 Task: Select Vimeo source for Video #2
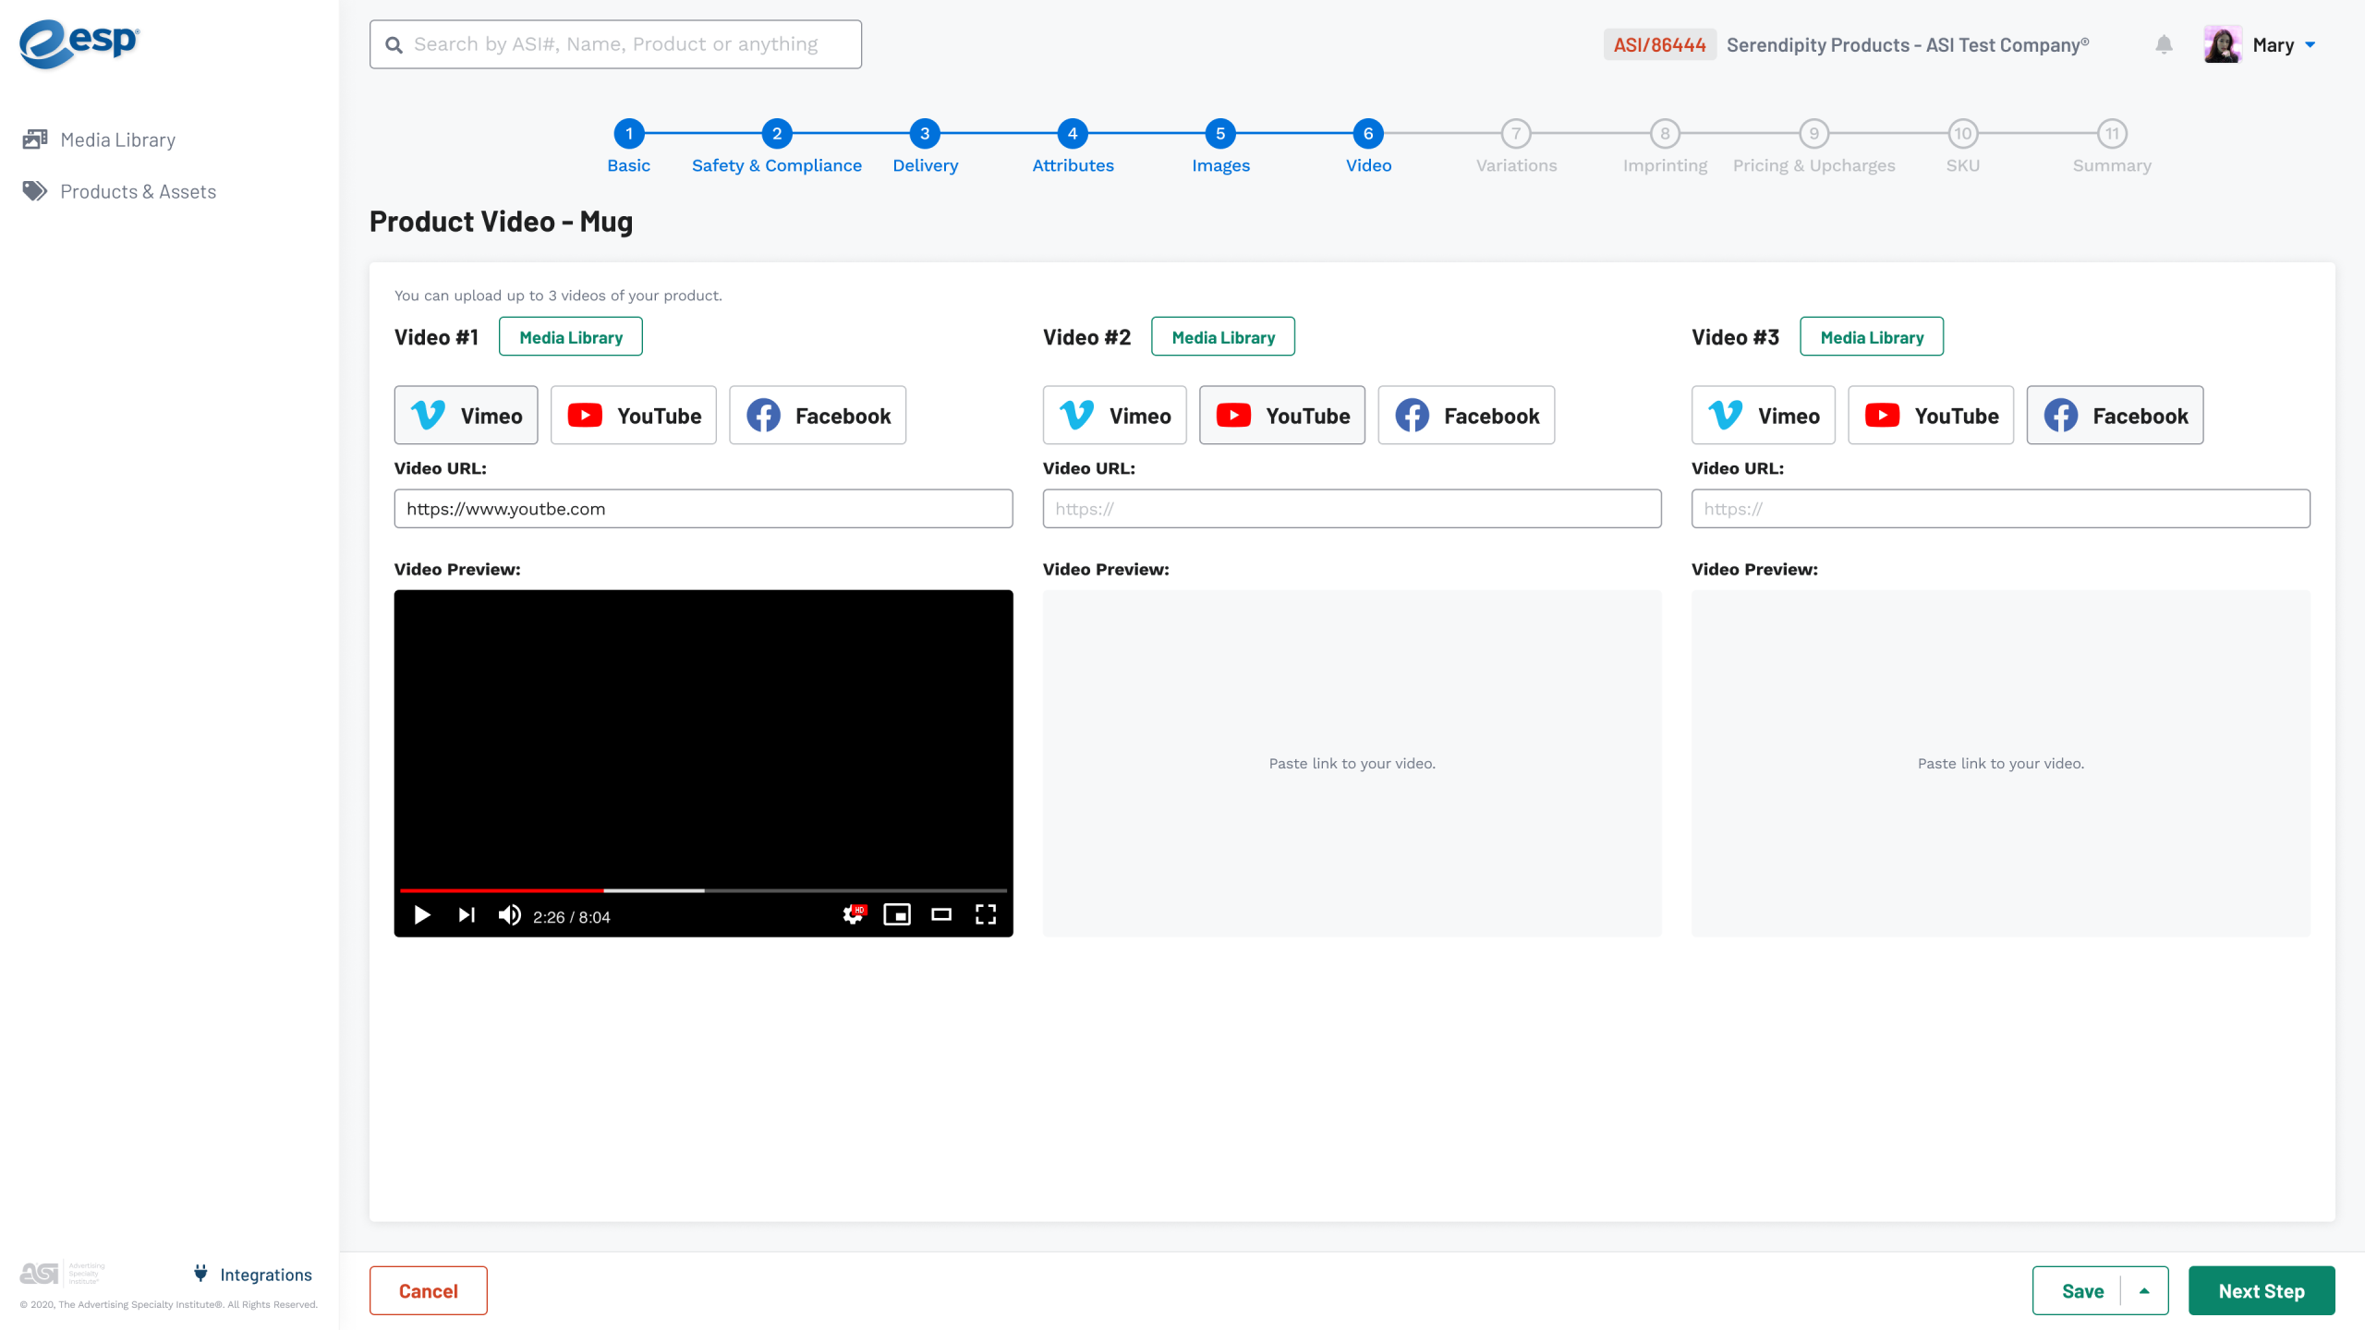(x=1114, y=416)
